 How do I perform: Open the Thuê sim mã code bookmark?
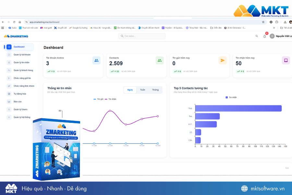pos(28,28)
